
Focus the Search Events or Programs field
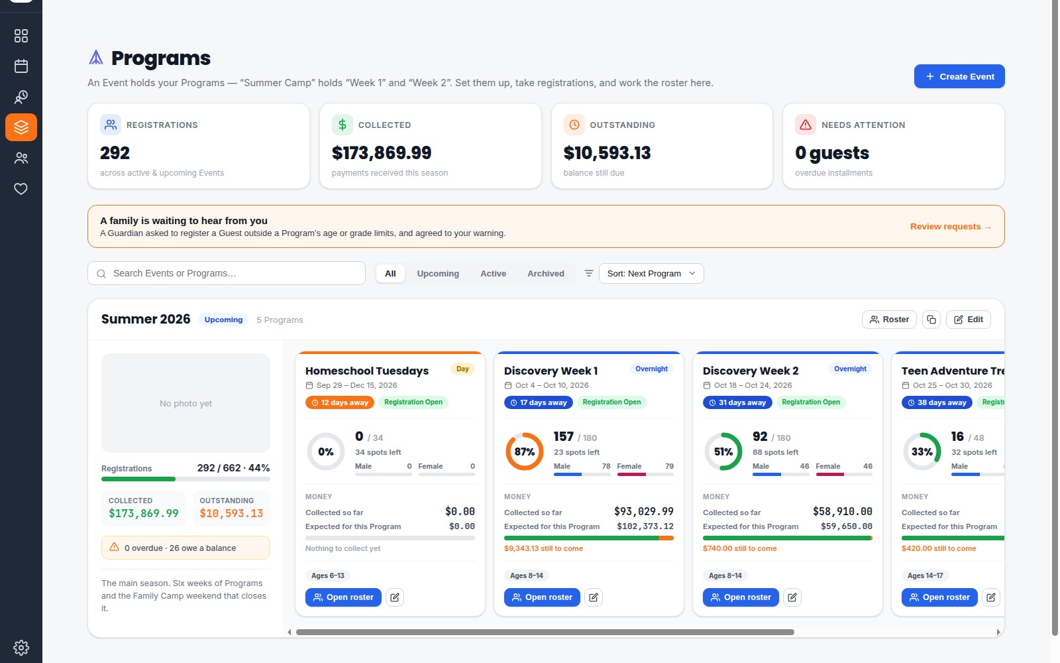[227, 273]
